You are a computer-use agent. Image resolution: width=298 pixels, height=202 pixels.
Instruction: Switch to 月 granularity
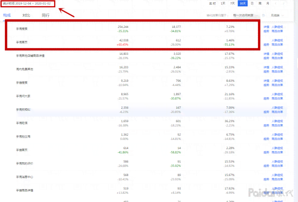tap(268, 4)
